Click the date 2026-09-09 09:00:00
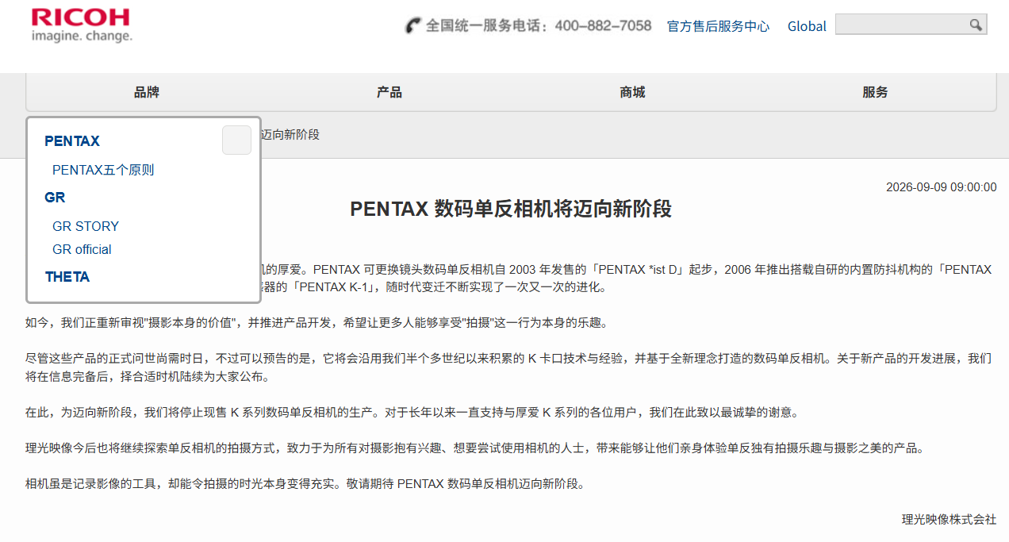The height and width of the screenshot is (542, 1009). coord(941,187)
